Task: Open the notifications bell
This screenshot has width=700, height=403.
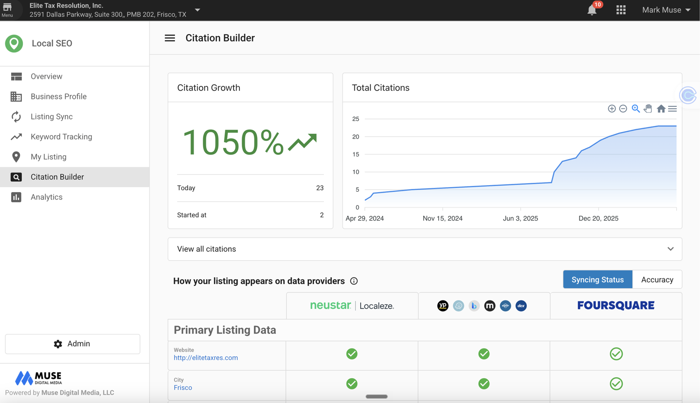Action: coord(592,10)
